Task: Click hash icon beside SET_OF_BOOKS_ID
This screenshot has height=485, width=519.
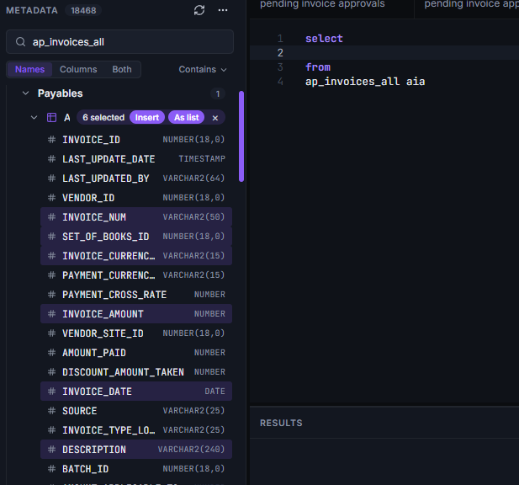Action: [x=51, y=237]
